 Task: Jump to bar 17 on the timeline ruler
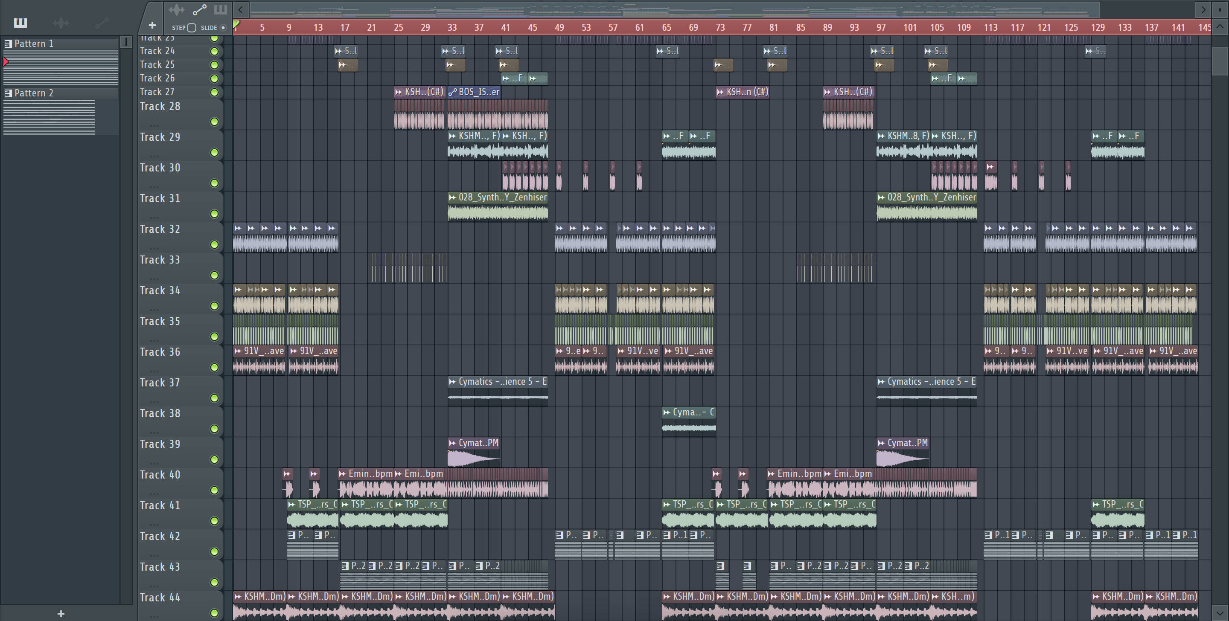tap(344, 28)
